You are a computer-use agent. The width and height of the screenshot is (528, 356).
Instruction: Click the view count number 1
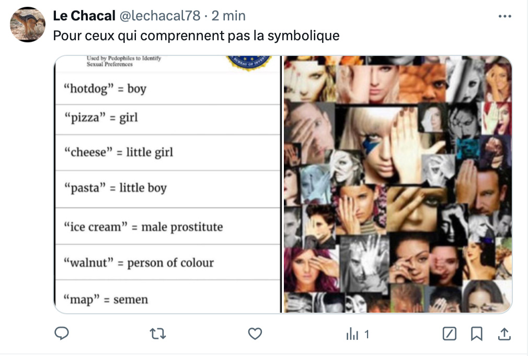(366, 335)
